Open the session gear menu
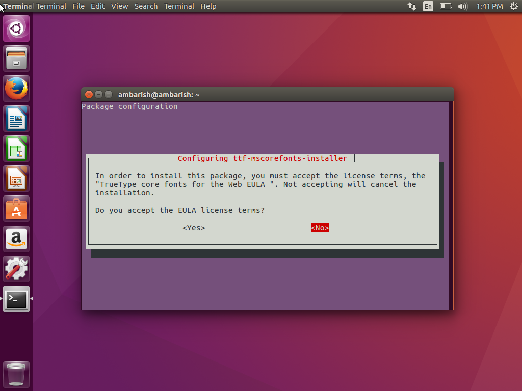 (x=513, y=6)
